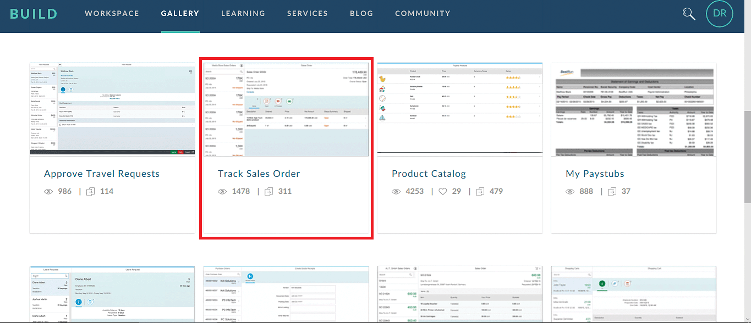The height and width of the screenshot is (323, 751).
Task: Select the Gallery tab
Action: tap(180, 13)
